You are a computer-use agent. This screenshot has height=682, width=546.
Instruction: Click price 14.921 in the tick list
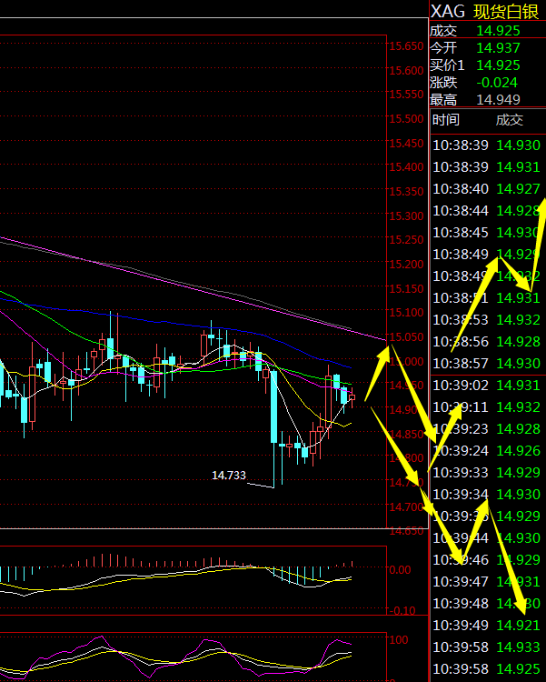click(x=518, y=625)
